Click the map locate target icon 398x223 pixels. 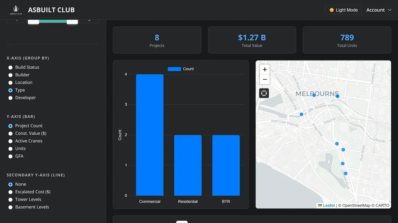click(264, 93)
